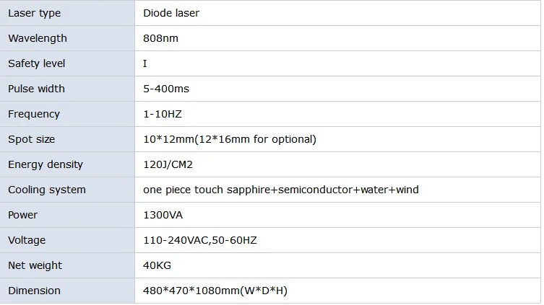
Task: Select the 5-400ms value
Action: (x=166, y=89)
